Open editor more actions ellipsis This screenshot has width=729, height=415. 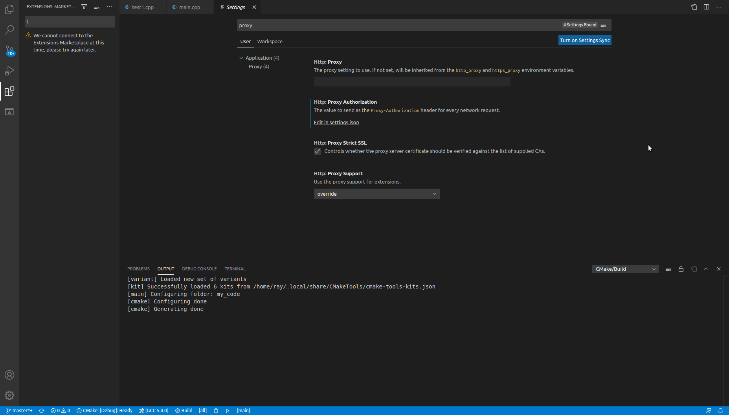(x=719, y=7)
